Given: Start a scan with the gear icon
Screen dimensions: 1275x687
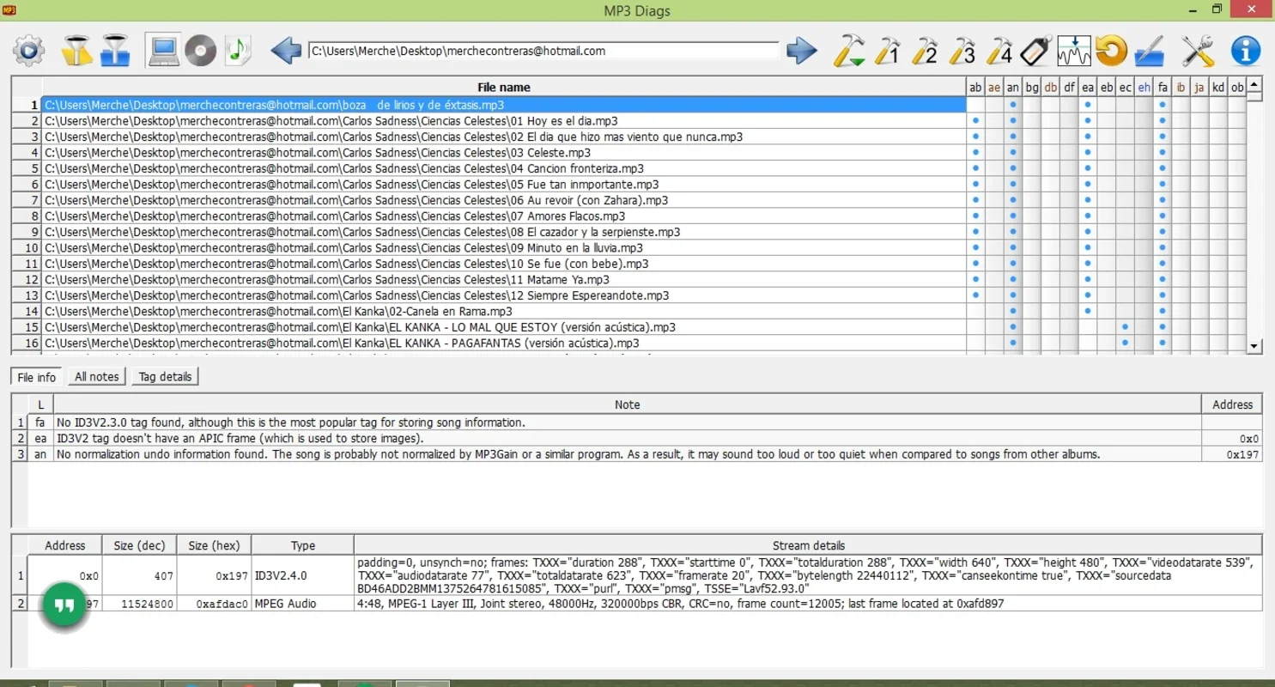Looking at the screenshot, I should [28, 51].
